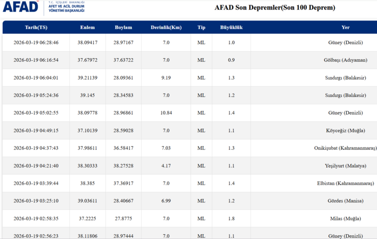Click latitude value 39.21139
The image size is (377, 239).
coord(87,78)
